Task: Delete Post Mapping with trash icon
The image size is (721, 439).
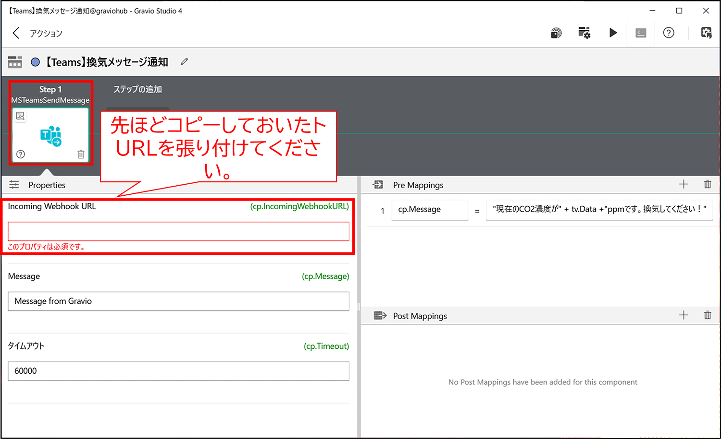Action: coord(708,315)
